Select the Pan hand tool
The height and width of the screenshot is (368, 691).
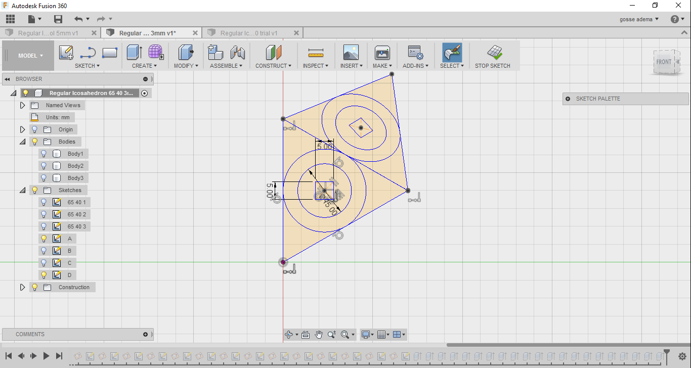pyautogui.click(x=319, y=335)
